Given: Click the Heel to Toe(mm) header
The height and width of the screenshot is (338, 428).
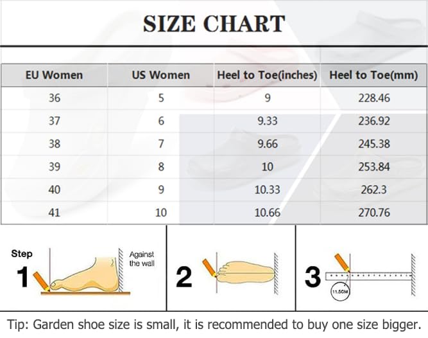Looking at the screenshot, I should 373,75.
